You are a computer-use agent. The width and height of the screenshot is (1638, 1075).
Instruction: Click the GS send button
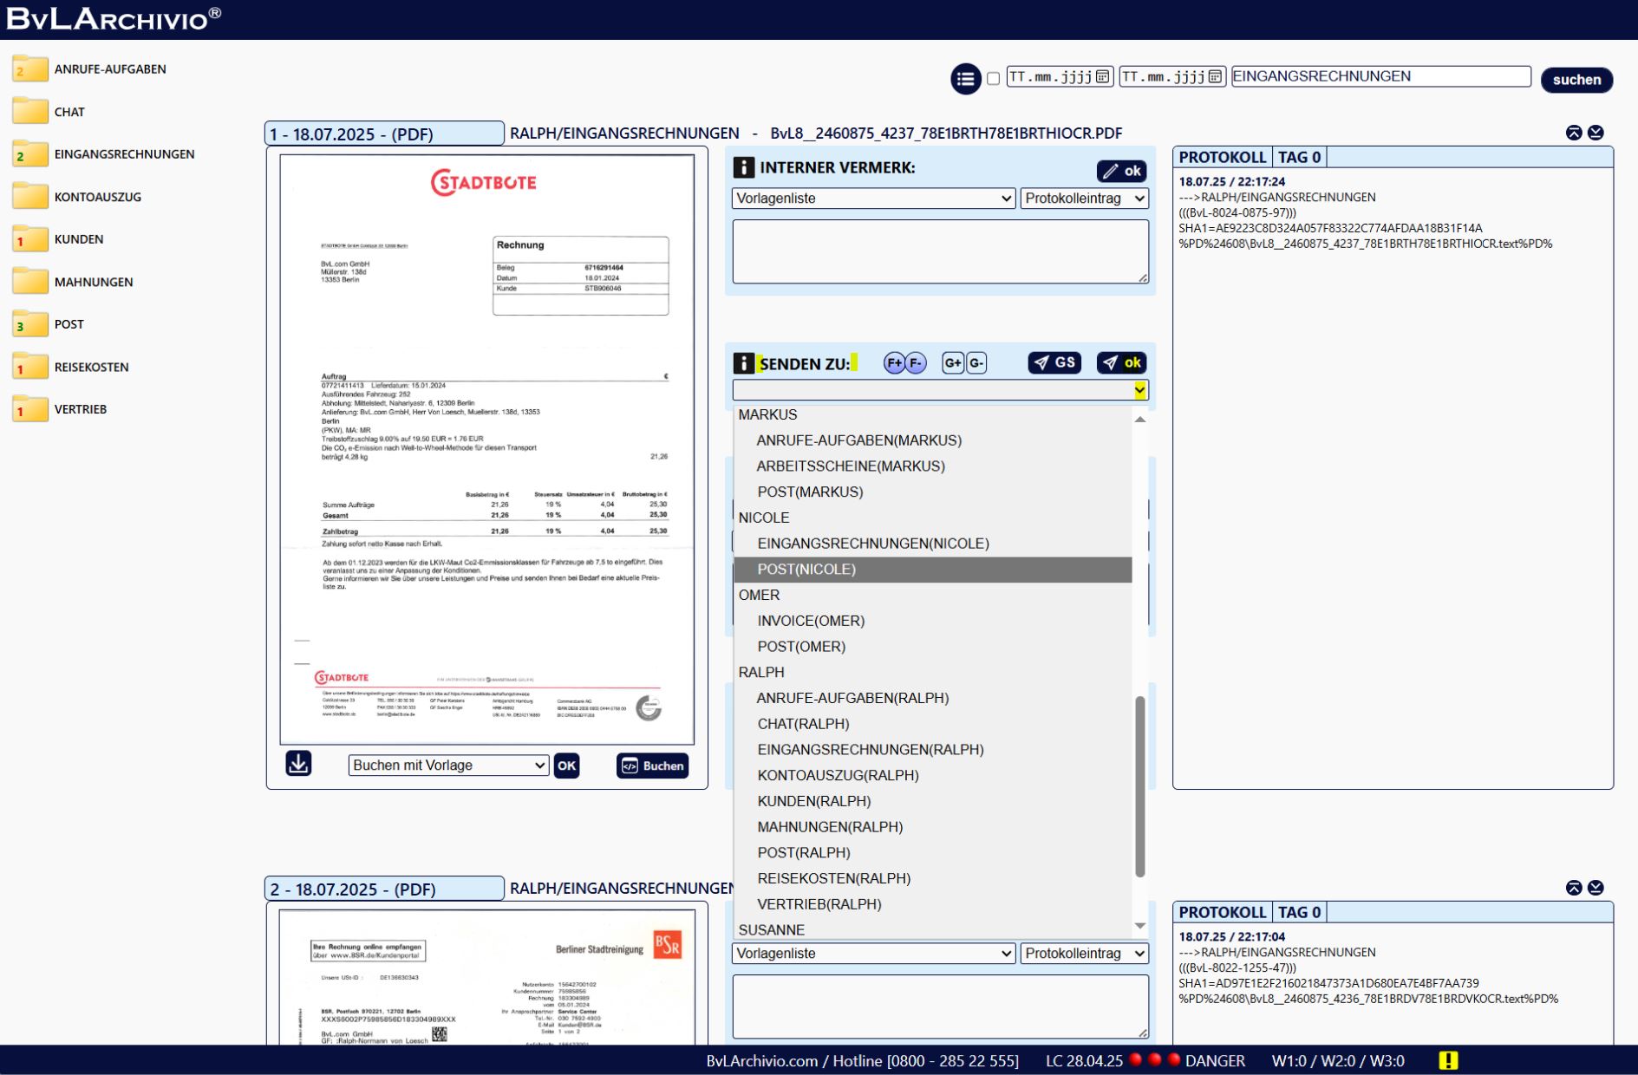tap(1054, 363)
